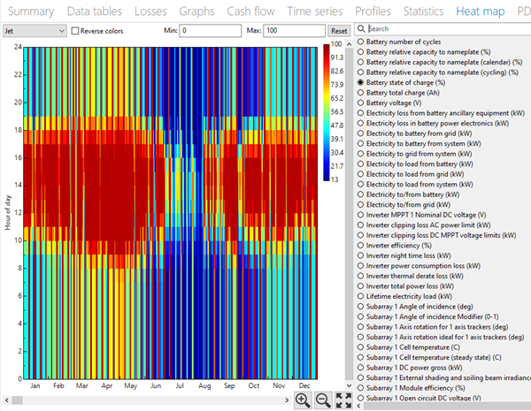Click the zoom in magnifier icon
This screenshot has width=531, height=411.
click(303, 400)
